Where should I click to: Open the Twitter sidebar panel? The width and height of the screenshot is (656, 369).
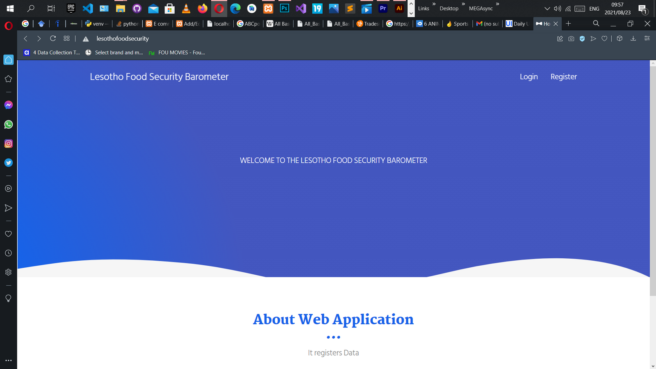click(8, 163)
